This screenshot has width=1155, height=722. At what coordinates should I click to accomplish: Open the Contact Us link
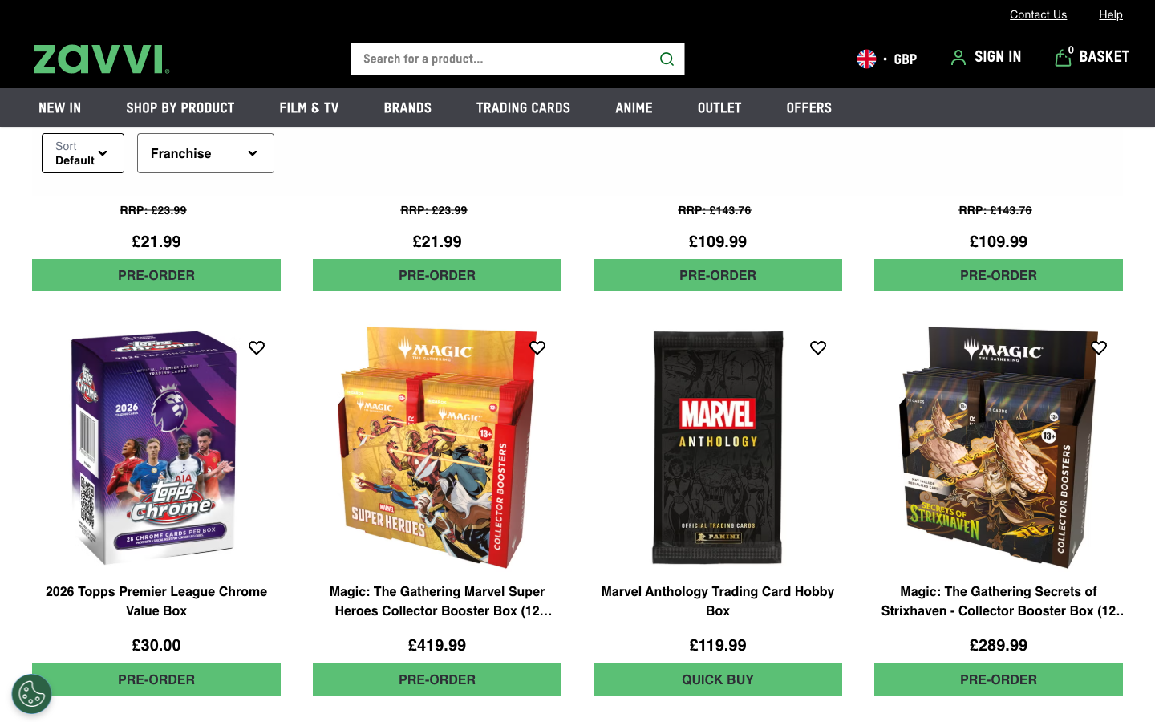point(1038,14)
